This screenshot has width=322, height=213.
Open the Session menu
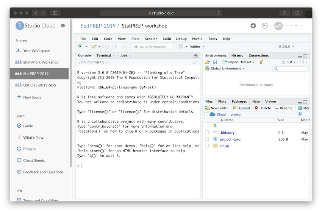click(151, 39)
